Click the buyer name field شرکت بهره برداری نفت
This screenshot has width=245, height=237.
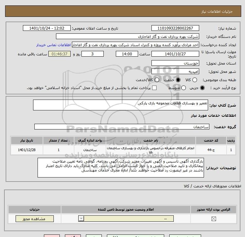click(128, 36)
